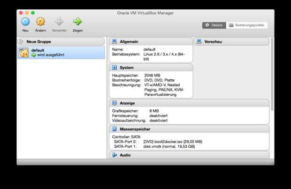The width and height of the screenshot is (291, 189).
Task: Open the System section header
Action: (151, 68)
